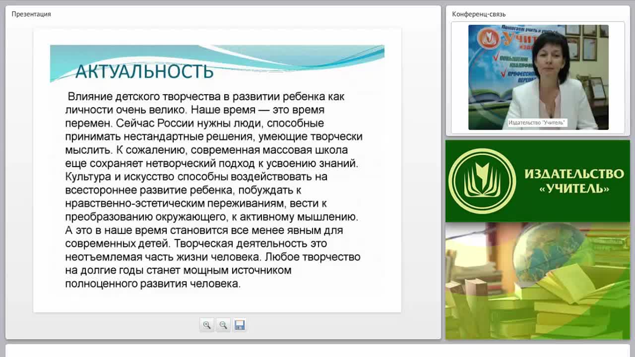Click the round publisher logo emblem

[x=482, y=181]
